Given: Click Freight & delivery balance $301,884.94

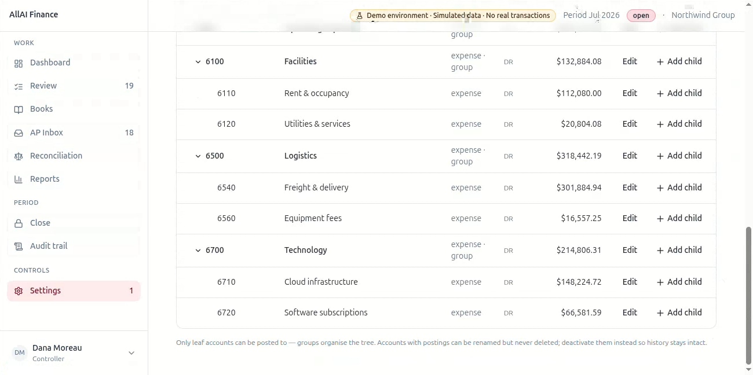Looking at the screenshot, I should tap(579, 187).
